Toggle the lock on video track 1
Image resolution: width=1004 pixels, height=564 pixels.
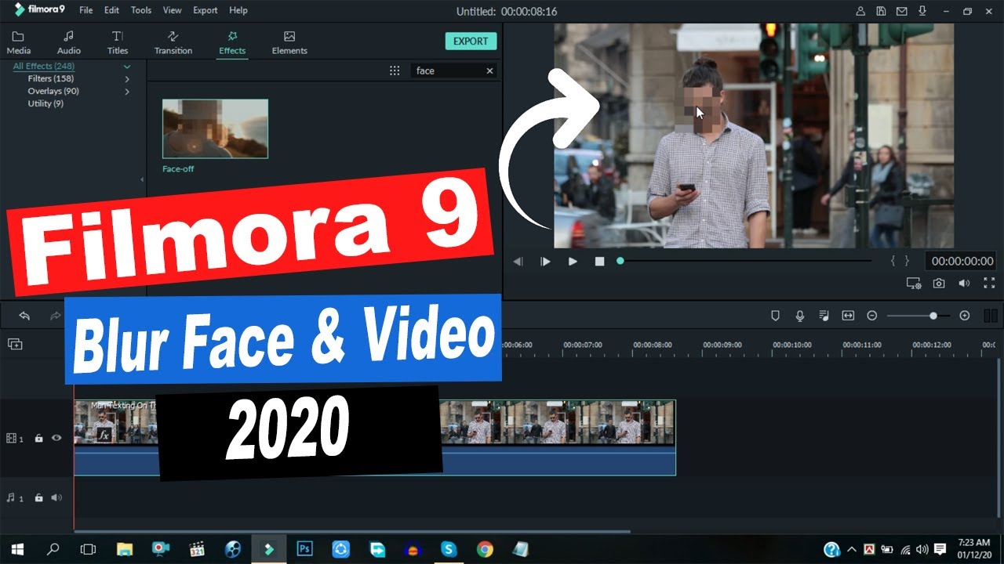[38, 438]
